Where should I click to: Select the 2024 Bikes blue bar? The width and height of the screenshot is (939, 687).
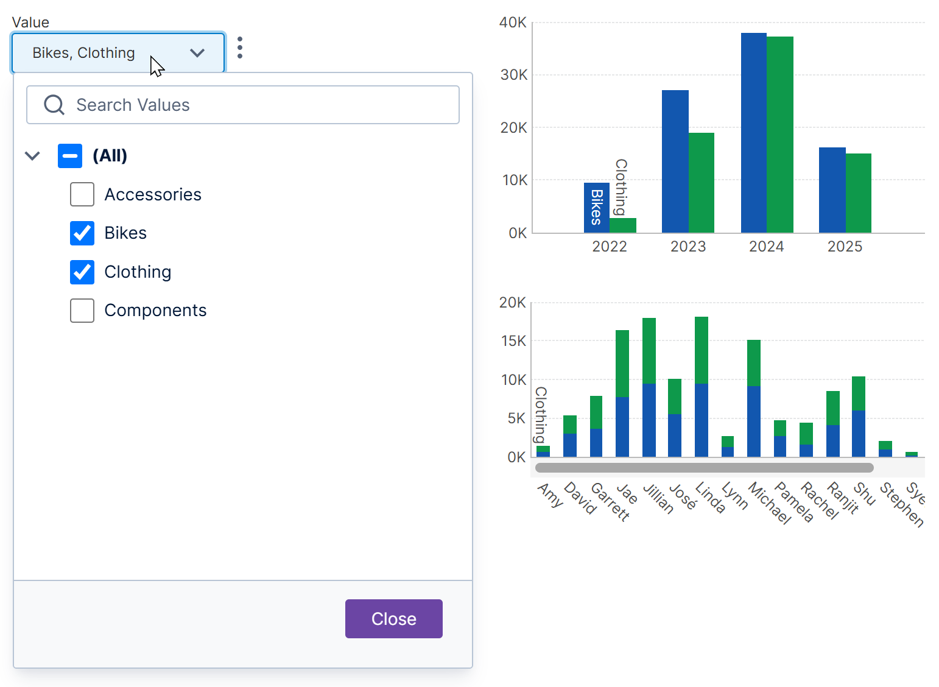pos(754,133)
